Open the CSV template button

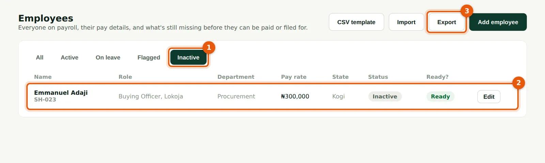[x=356, y=22]
